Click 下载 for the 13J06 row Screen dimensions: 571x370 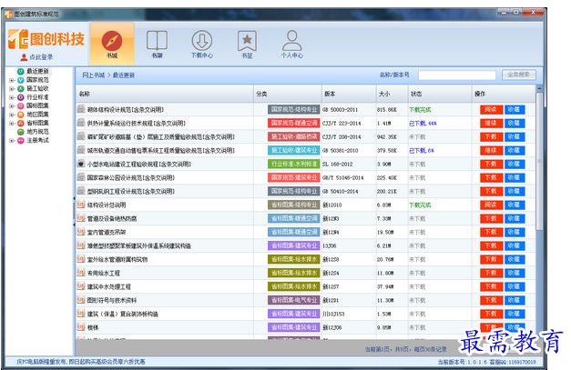point(491,245)
